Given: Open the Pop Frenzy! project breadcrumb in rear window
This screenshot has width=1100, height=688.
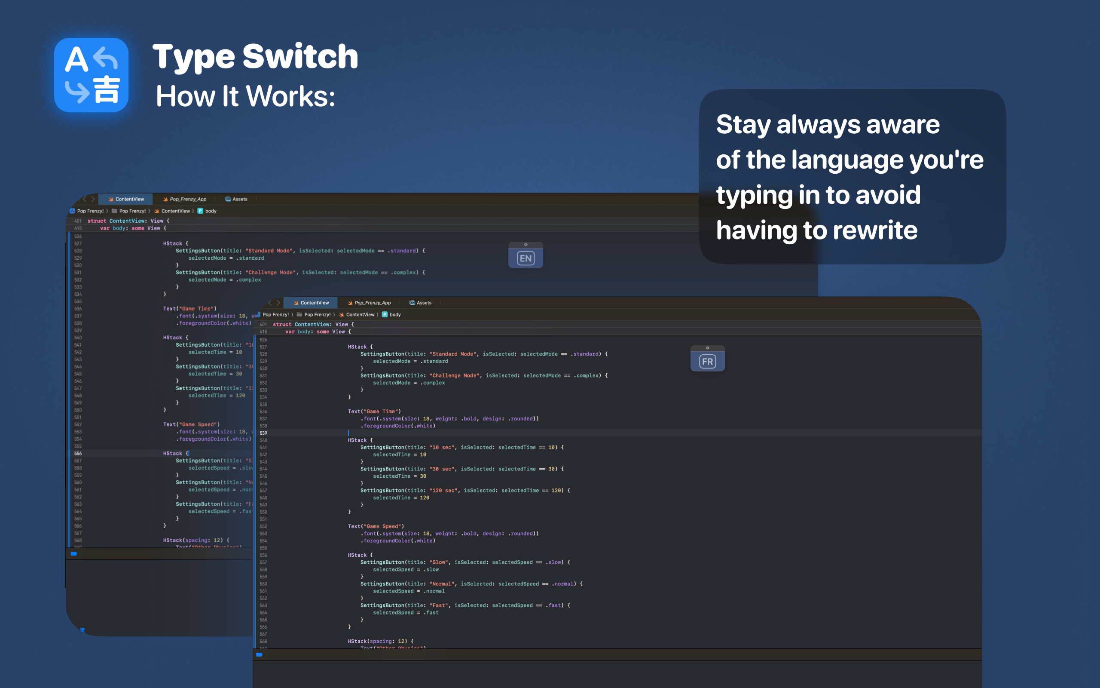Looking at the screenshot, I should (87, 211).
